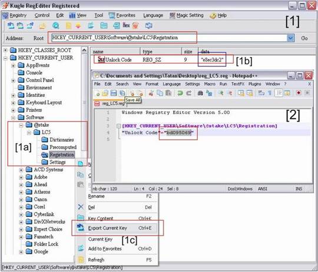The height and width of the screenshot is (272, 318).
Task: Click the green Undo arrow in Notepad++
Action: pyautogui.click(x=180, y=93)
